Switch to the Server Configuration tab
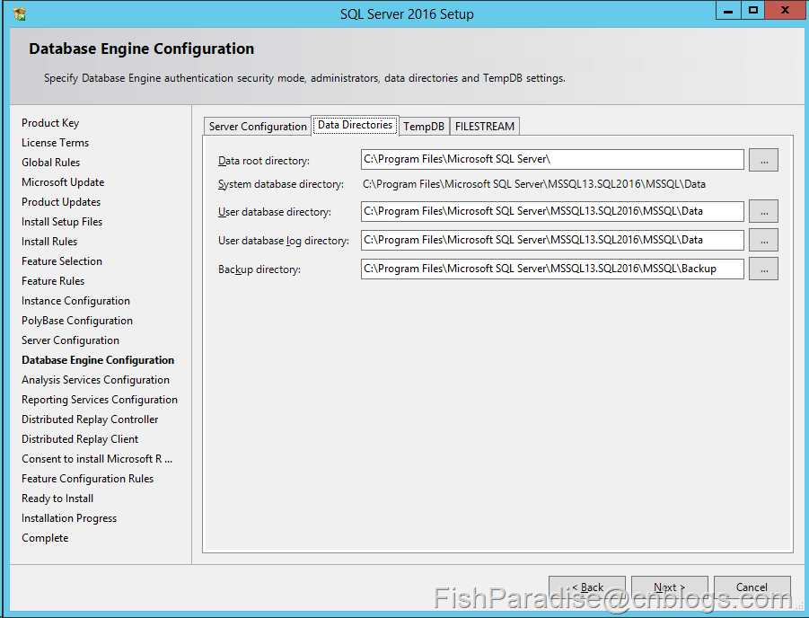The width and height of the screenshot is (809, 618). (x=258, y=127)
